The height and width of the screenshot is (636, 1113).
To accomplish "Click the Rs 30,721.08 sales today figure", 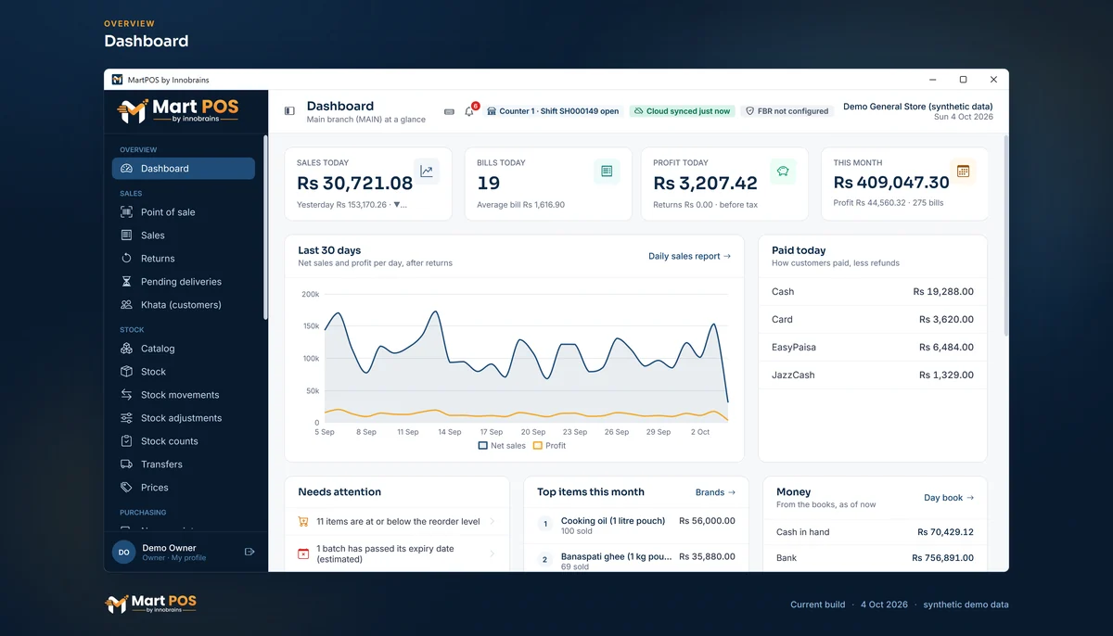I will [x=354, y=184].
